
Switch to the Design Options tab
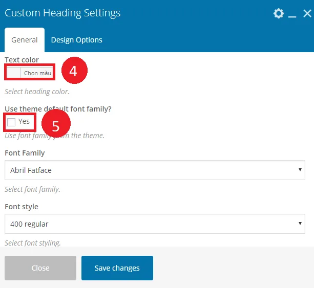point(76,40)
